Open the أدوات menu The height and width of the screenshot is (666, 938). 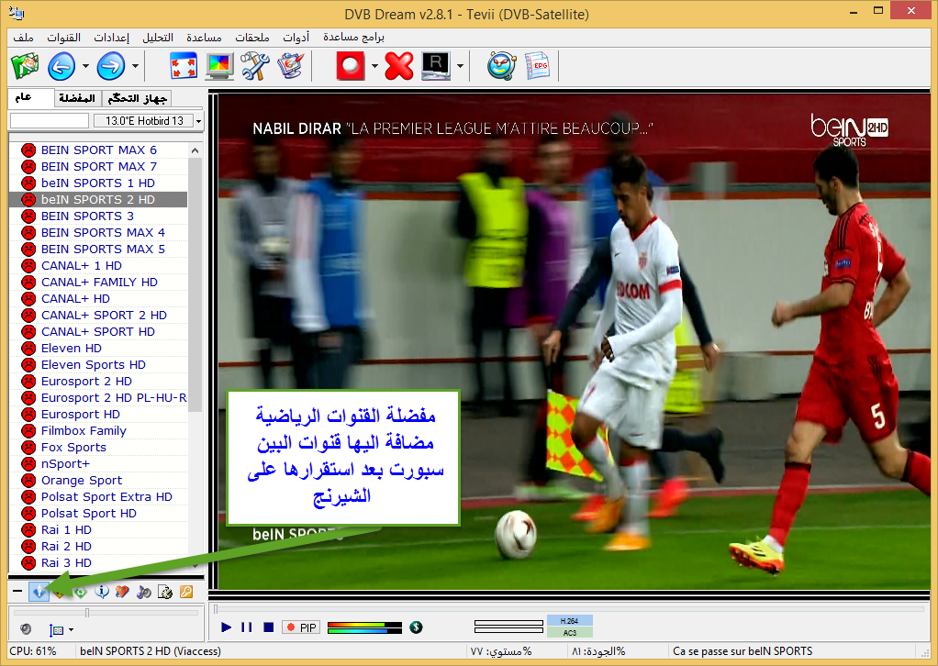(296, 37)
